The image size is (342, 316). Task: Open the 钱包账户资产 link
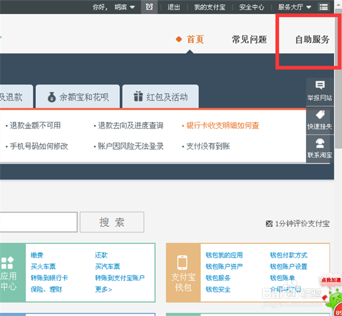click(224, 267)
